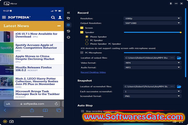The height and width of the screenshot is (125, 188).
Task: Browse screenshot location with ellipsis button
Action: [x=172, y=86]
